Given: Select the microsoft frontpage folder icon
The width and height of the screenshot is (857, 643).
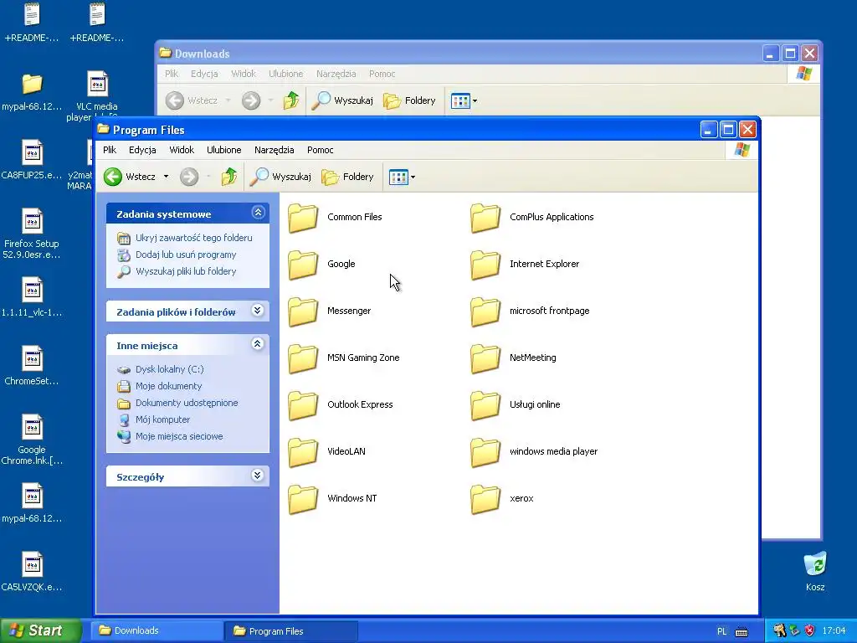Looking at the screenshot, I should click(x=485, y=311).
